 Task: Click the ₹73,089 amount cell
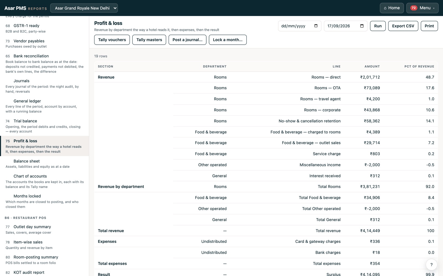coord(372,88)
